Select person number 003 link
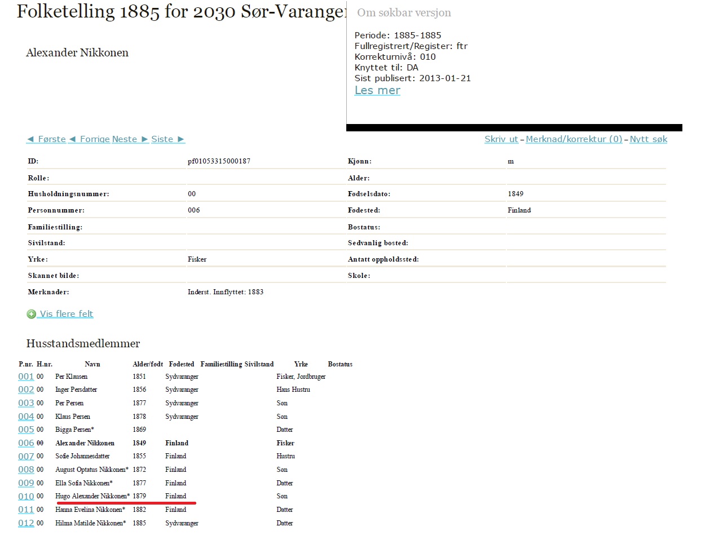This screenshot has height=535, width=701. point(26,403)
